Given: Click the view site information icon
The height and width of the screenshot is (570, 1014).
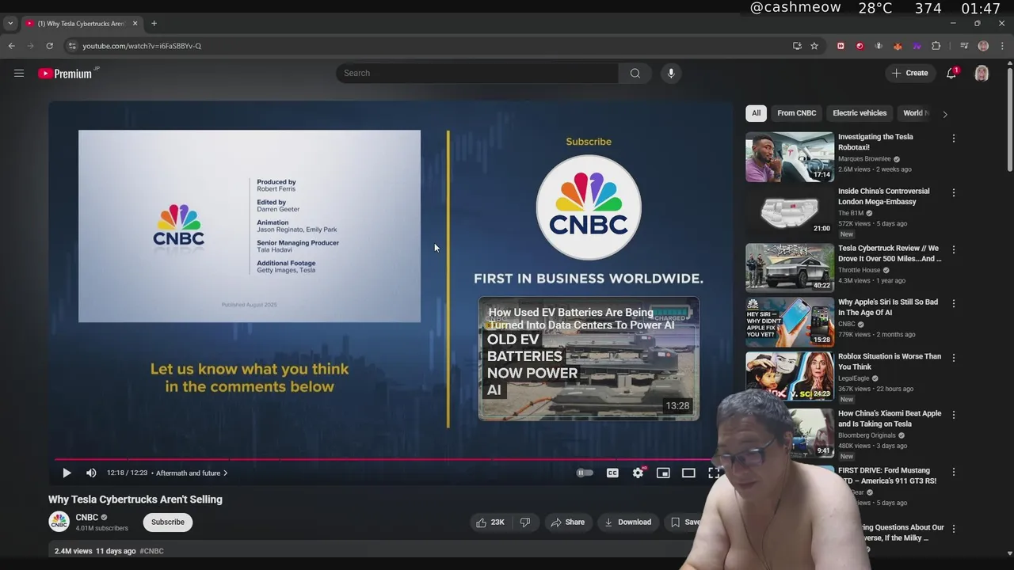Looking at the screenshot, I should pyautogui.click(x=72, y=46).
